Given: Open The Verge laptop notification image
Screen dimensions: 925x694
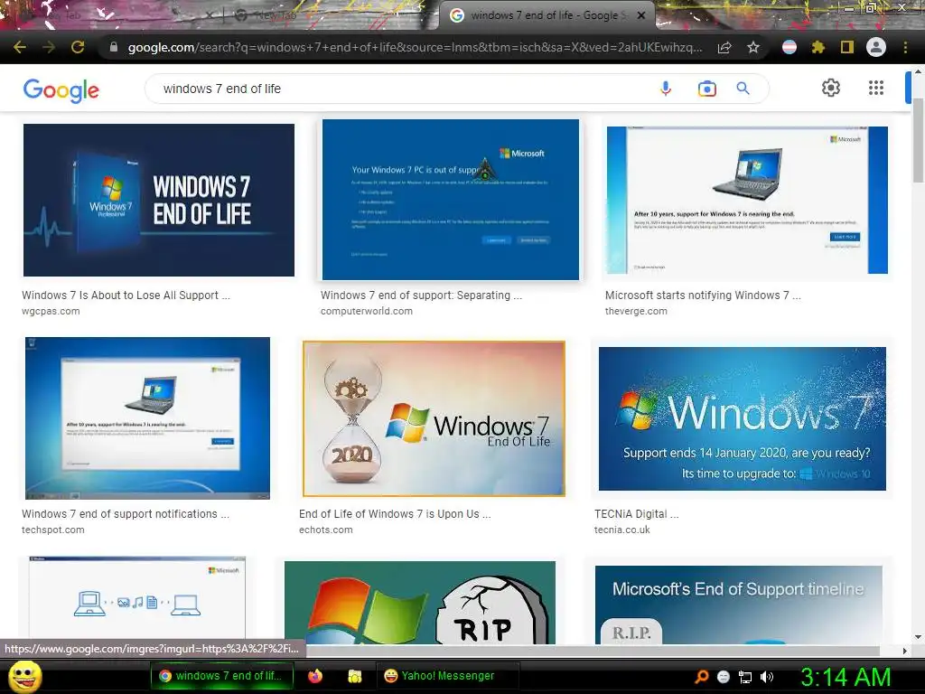Looking at the screenshot, I should pyautogui.click(x=747, y=200).
